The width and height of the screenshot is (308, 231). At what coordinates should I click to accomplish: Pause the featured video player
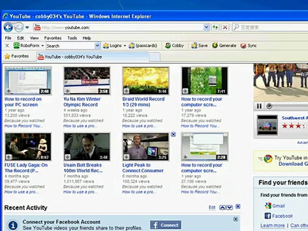pyautogui.click(x=259, y=106)
